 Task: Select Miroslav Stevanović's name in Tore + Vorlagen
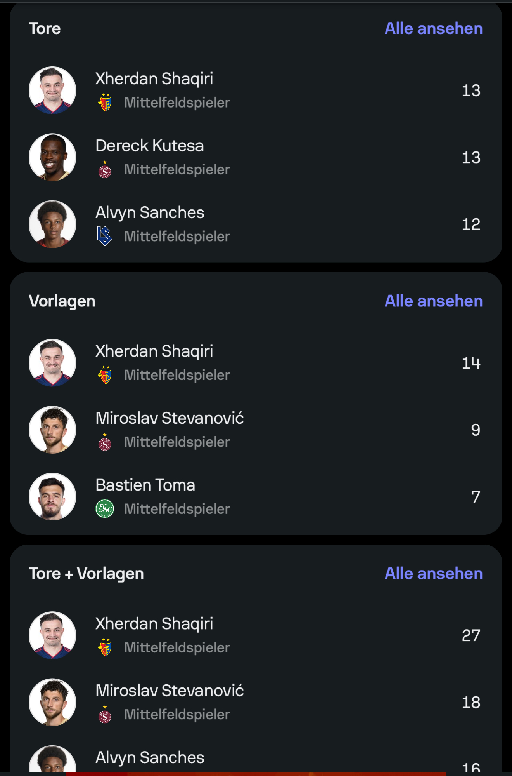(170, 691)
